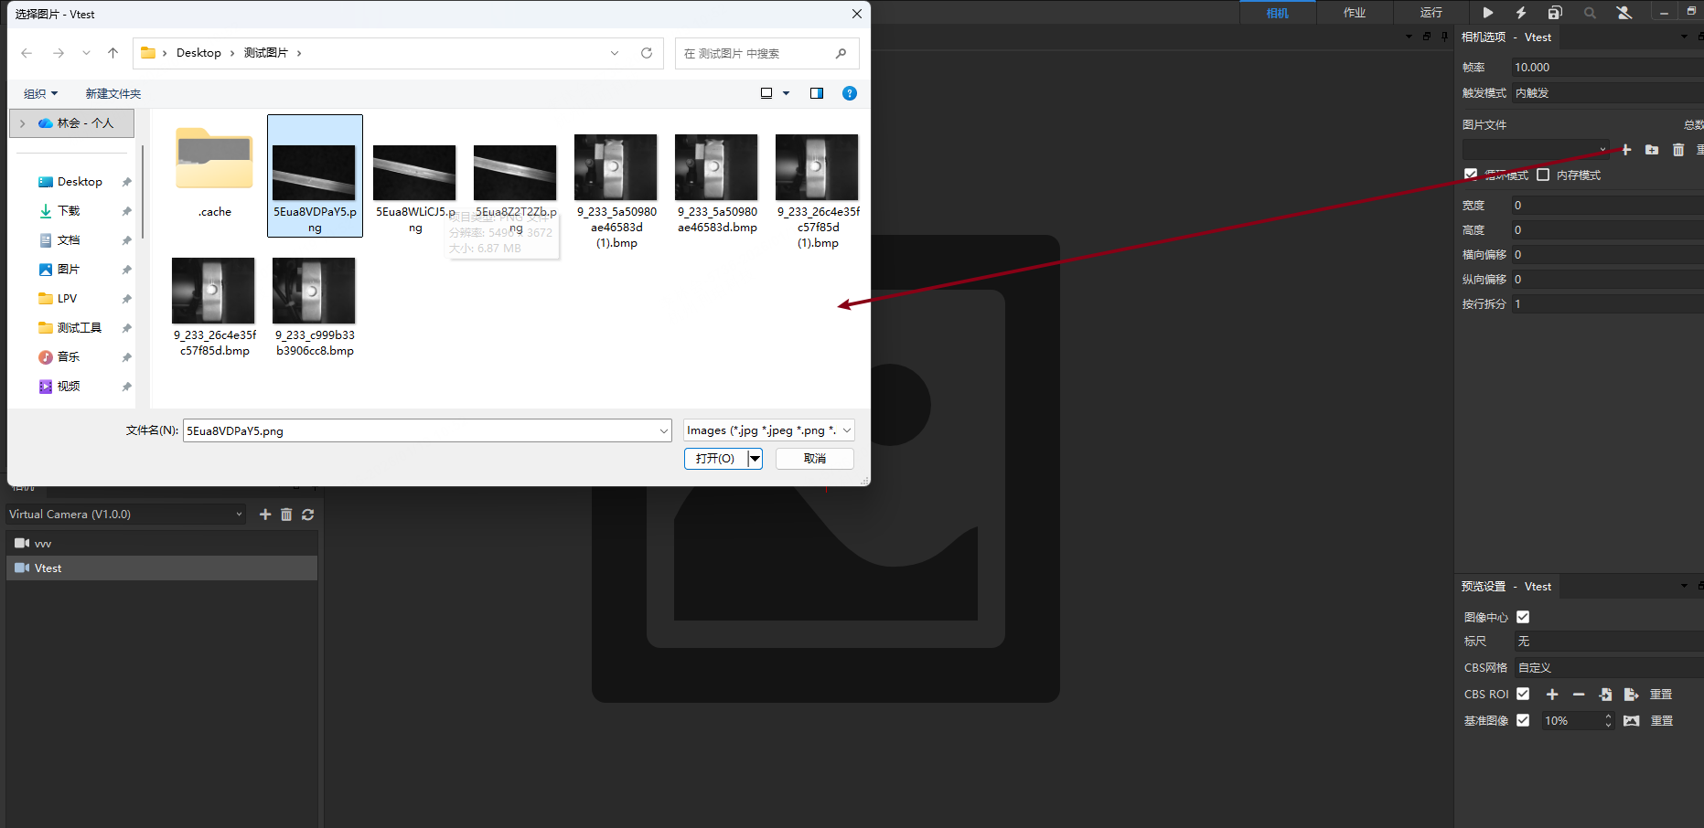Enable the 内存模式 checkbox

[1543, 175]
